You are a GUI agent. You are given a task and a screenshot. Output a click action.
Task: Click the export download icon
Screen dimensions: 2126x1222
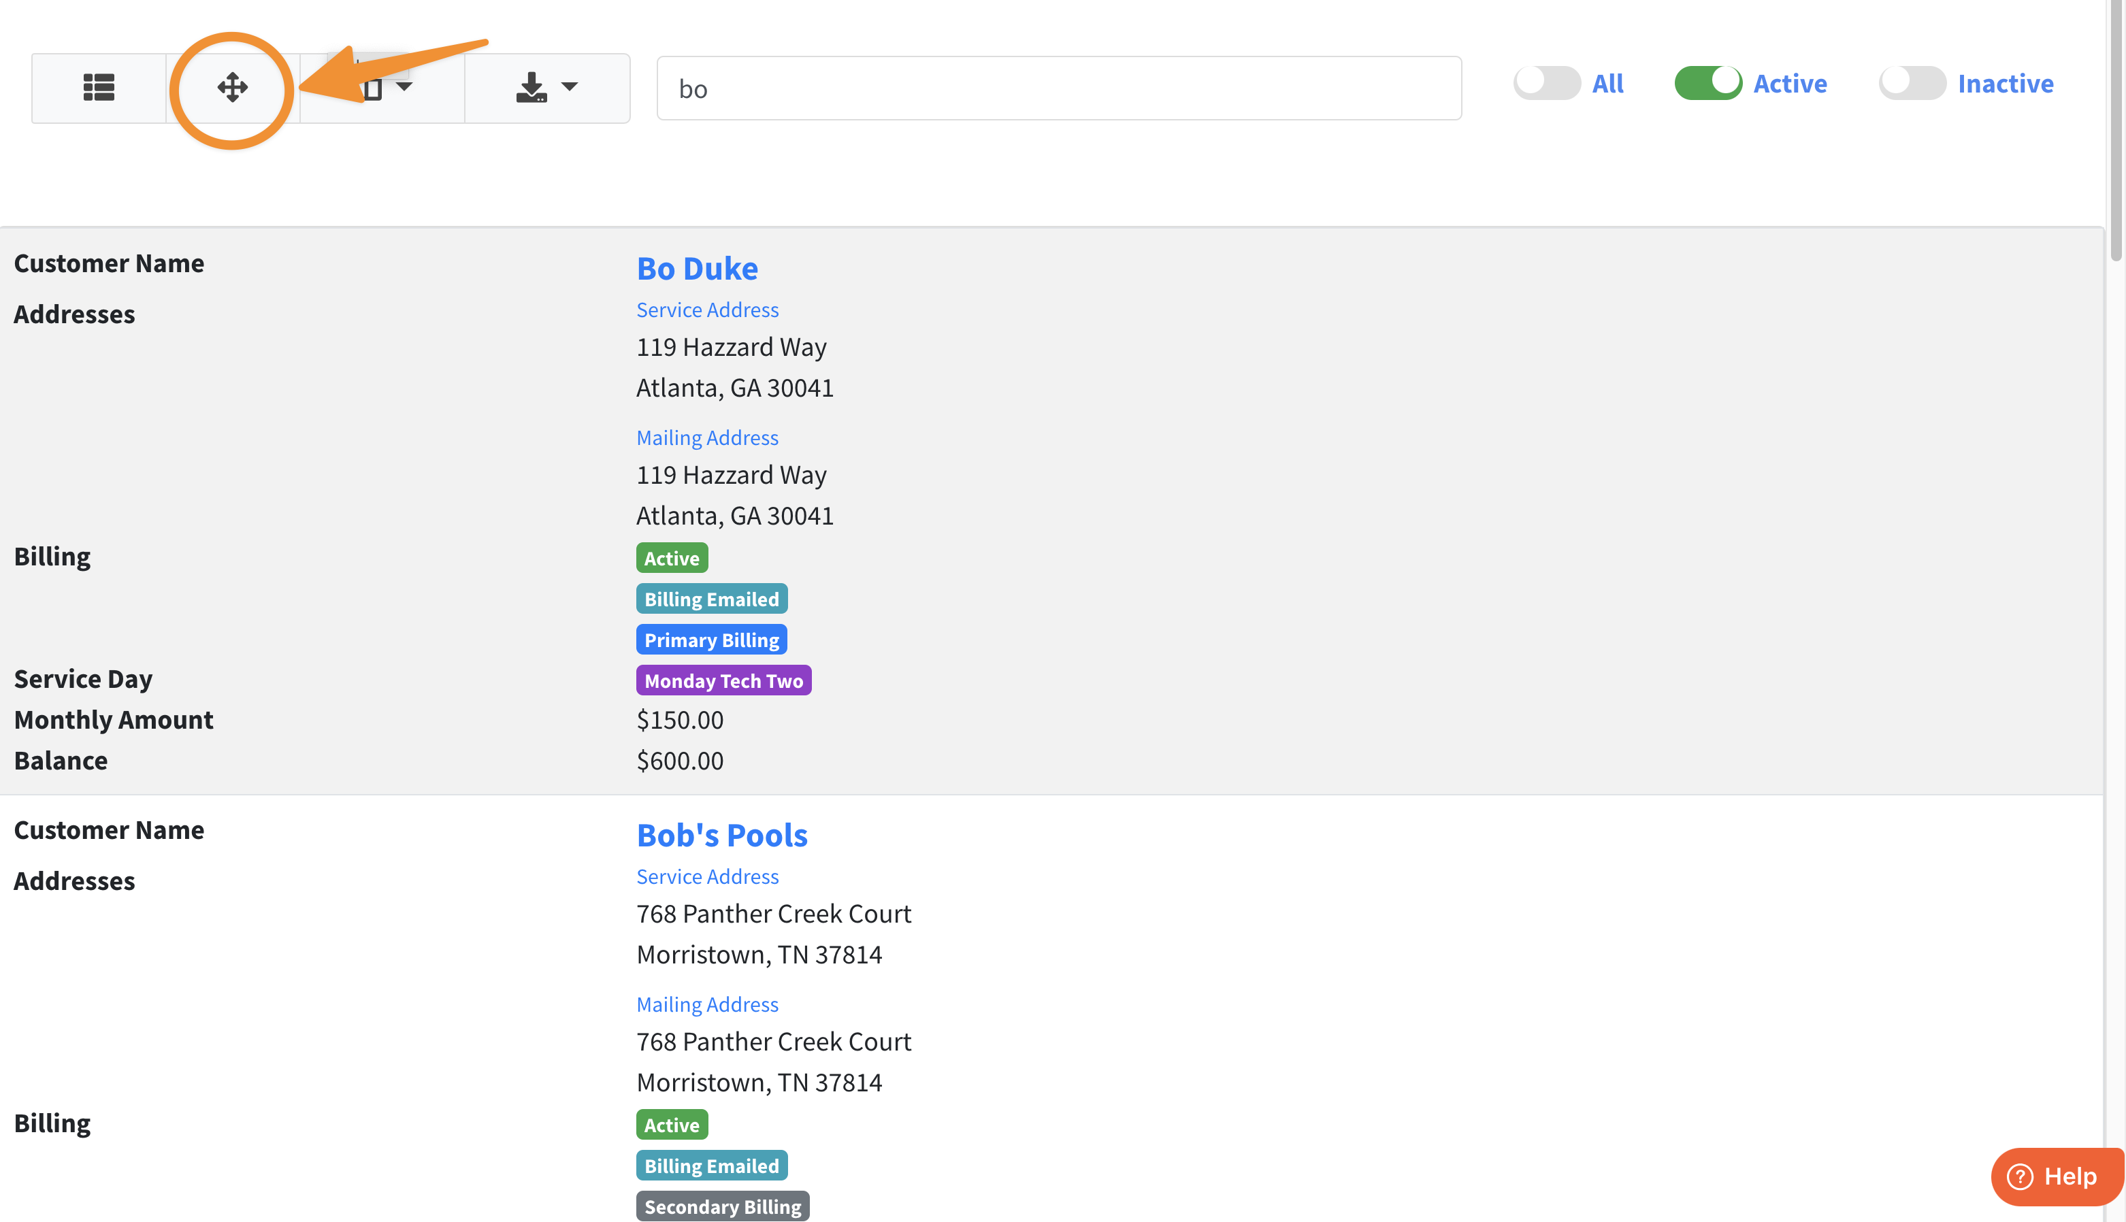point(530,87)
